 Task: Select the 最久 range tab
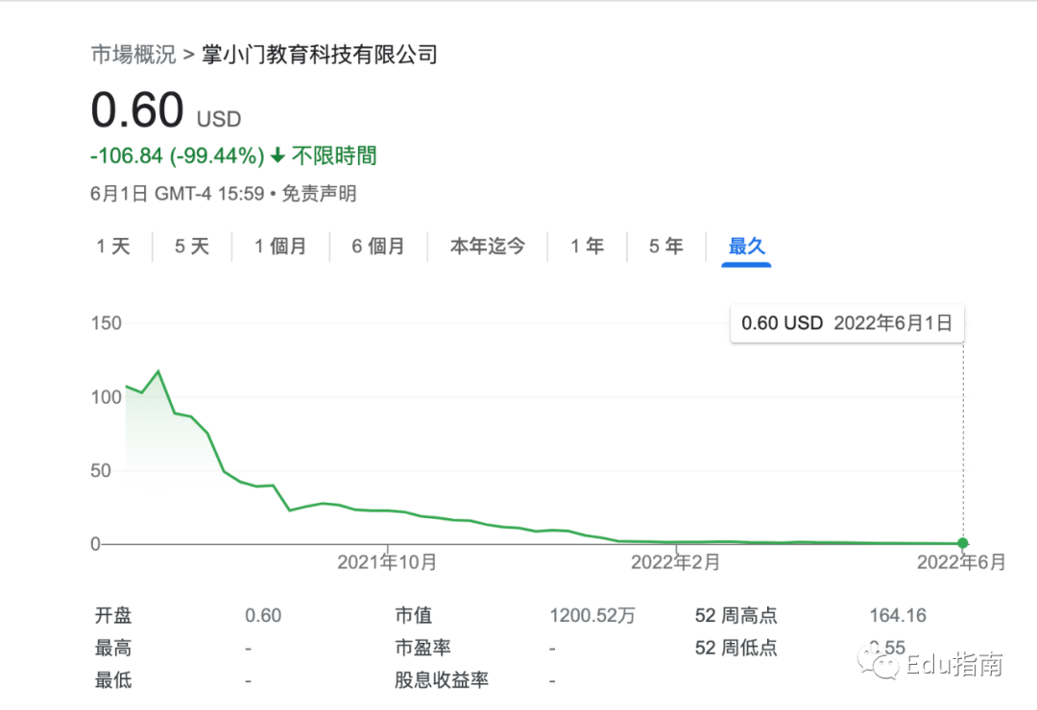tap(747, 247)
